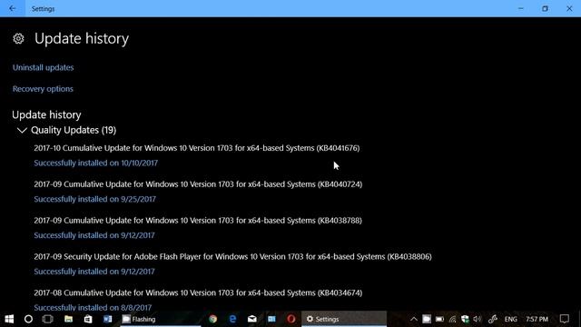Minimize the Settings window
Screen dimensions: 581x327
point(520,8)
